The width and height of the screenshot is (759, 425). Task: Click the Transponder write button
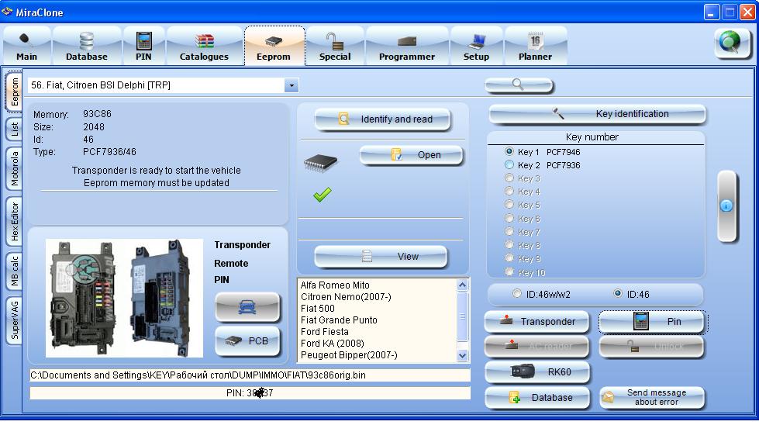[536, 321]
